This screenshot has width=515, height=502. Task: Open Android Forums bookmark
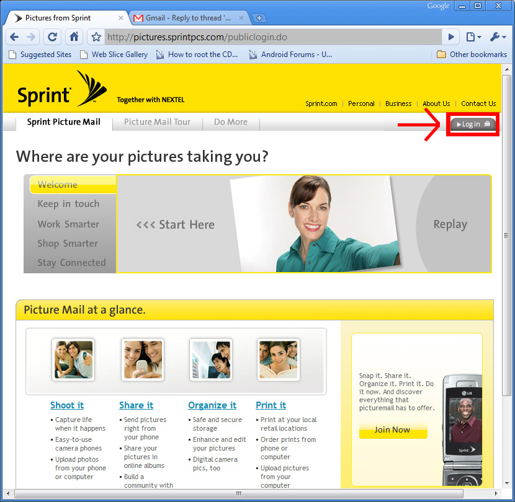pyautogui.click(x=290, y=55)
